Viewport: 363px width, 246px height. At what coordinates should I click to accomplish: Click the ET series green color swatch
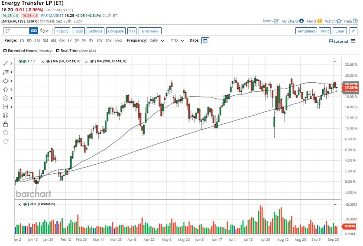tap(24, 61)
